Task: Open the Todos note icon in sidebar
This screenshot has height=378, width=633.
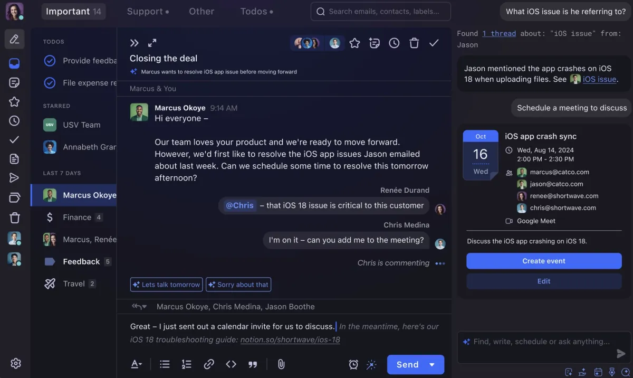Action: point(14,83)
